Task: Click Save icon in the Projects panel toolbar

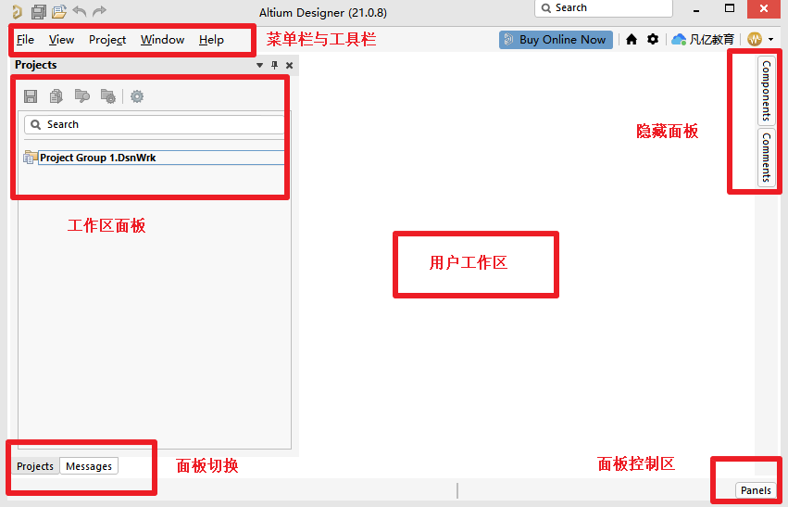Action: [31, 96]
